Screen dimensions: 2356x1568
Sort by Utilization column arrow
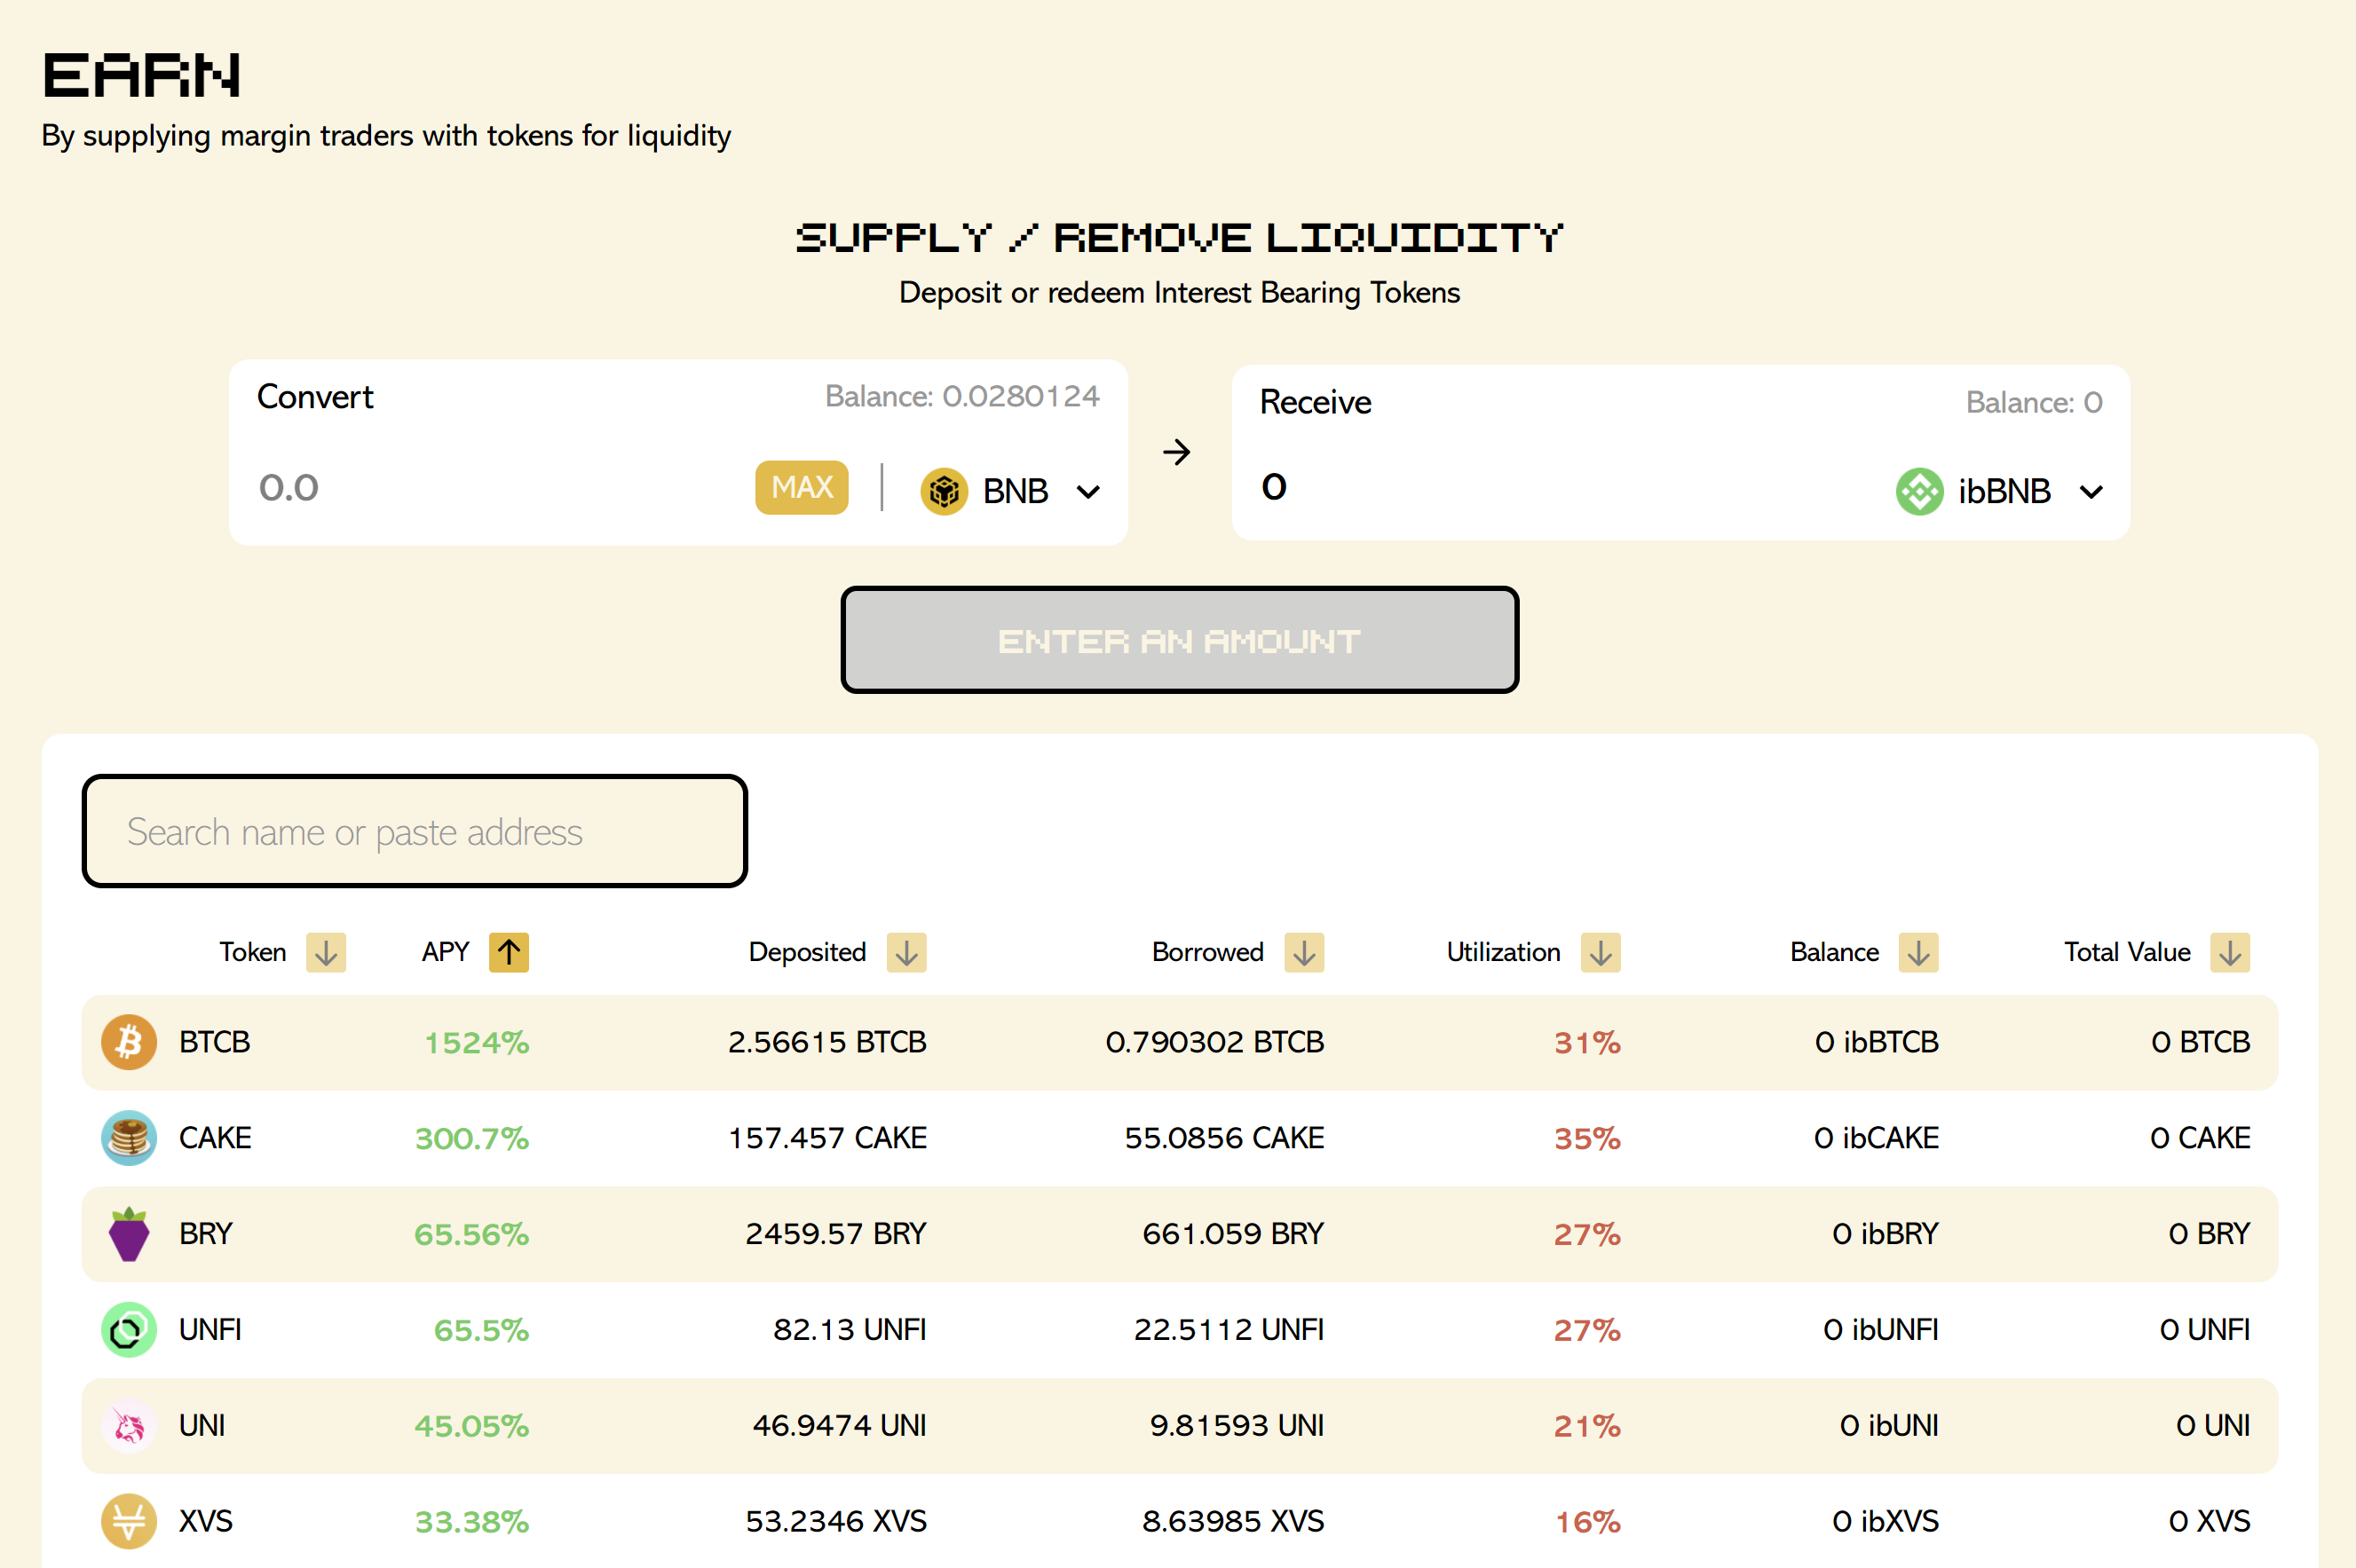tap(1601, 952)
